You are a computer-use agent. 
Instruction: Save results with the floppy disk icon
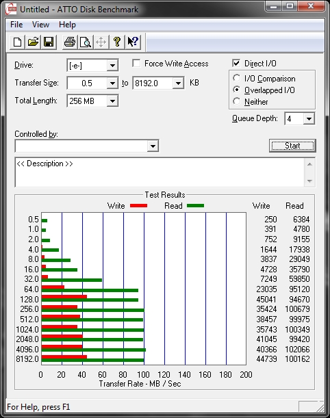(49, 42)
